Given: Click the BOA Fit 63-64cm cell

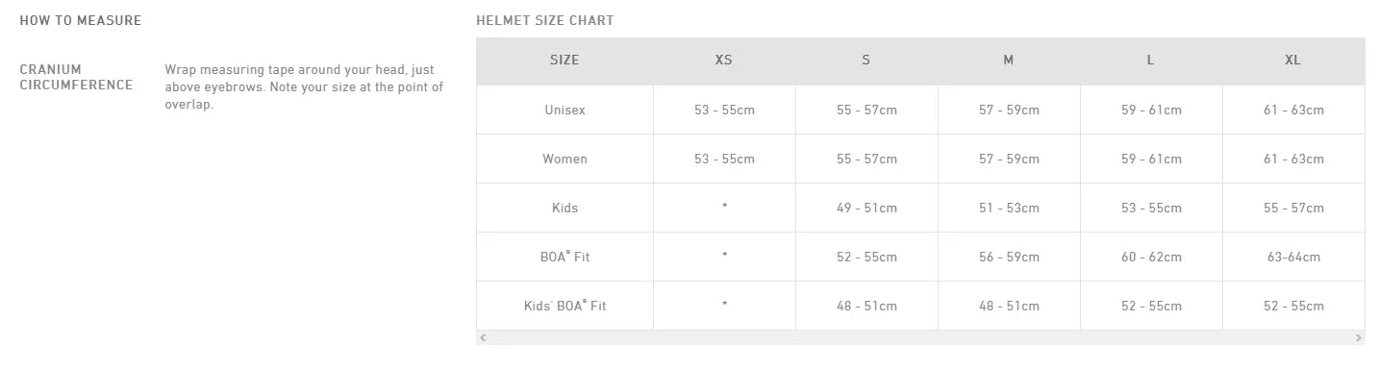Looking at the screenshot, I should pos(1293,258).
